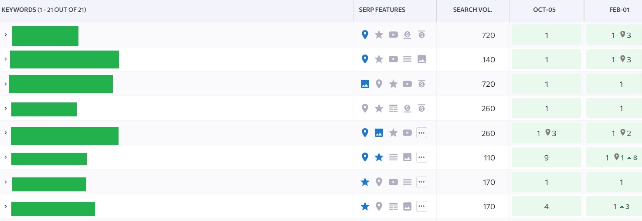The height and width of the screenshot is (221, 642).
Task: Click the map pin icon in the first row's Feb-01 cell
Action: [x=623, y=34]
